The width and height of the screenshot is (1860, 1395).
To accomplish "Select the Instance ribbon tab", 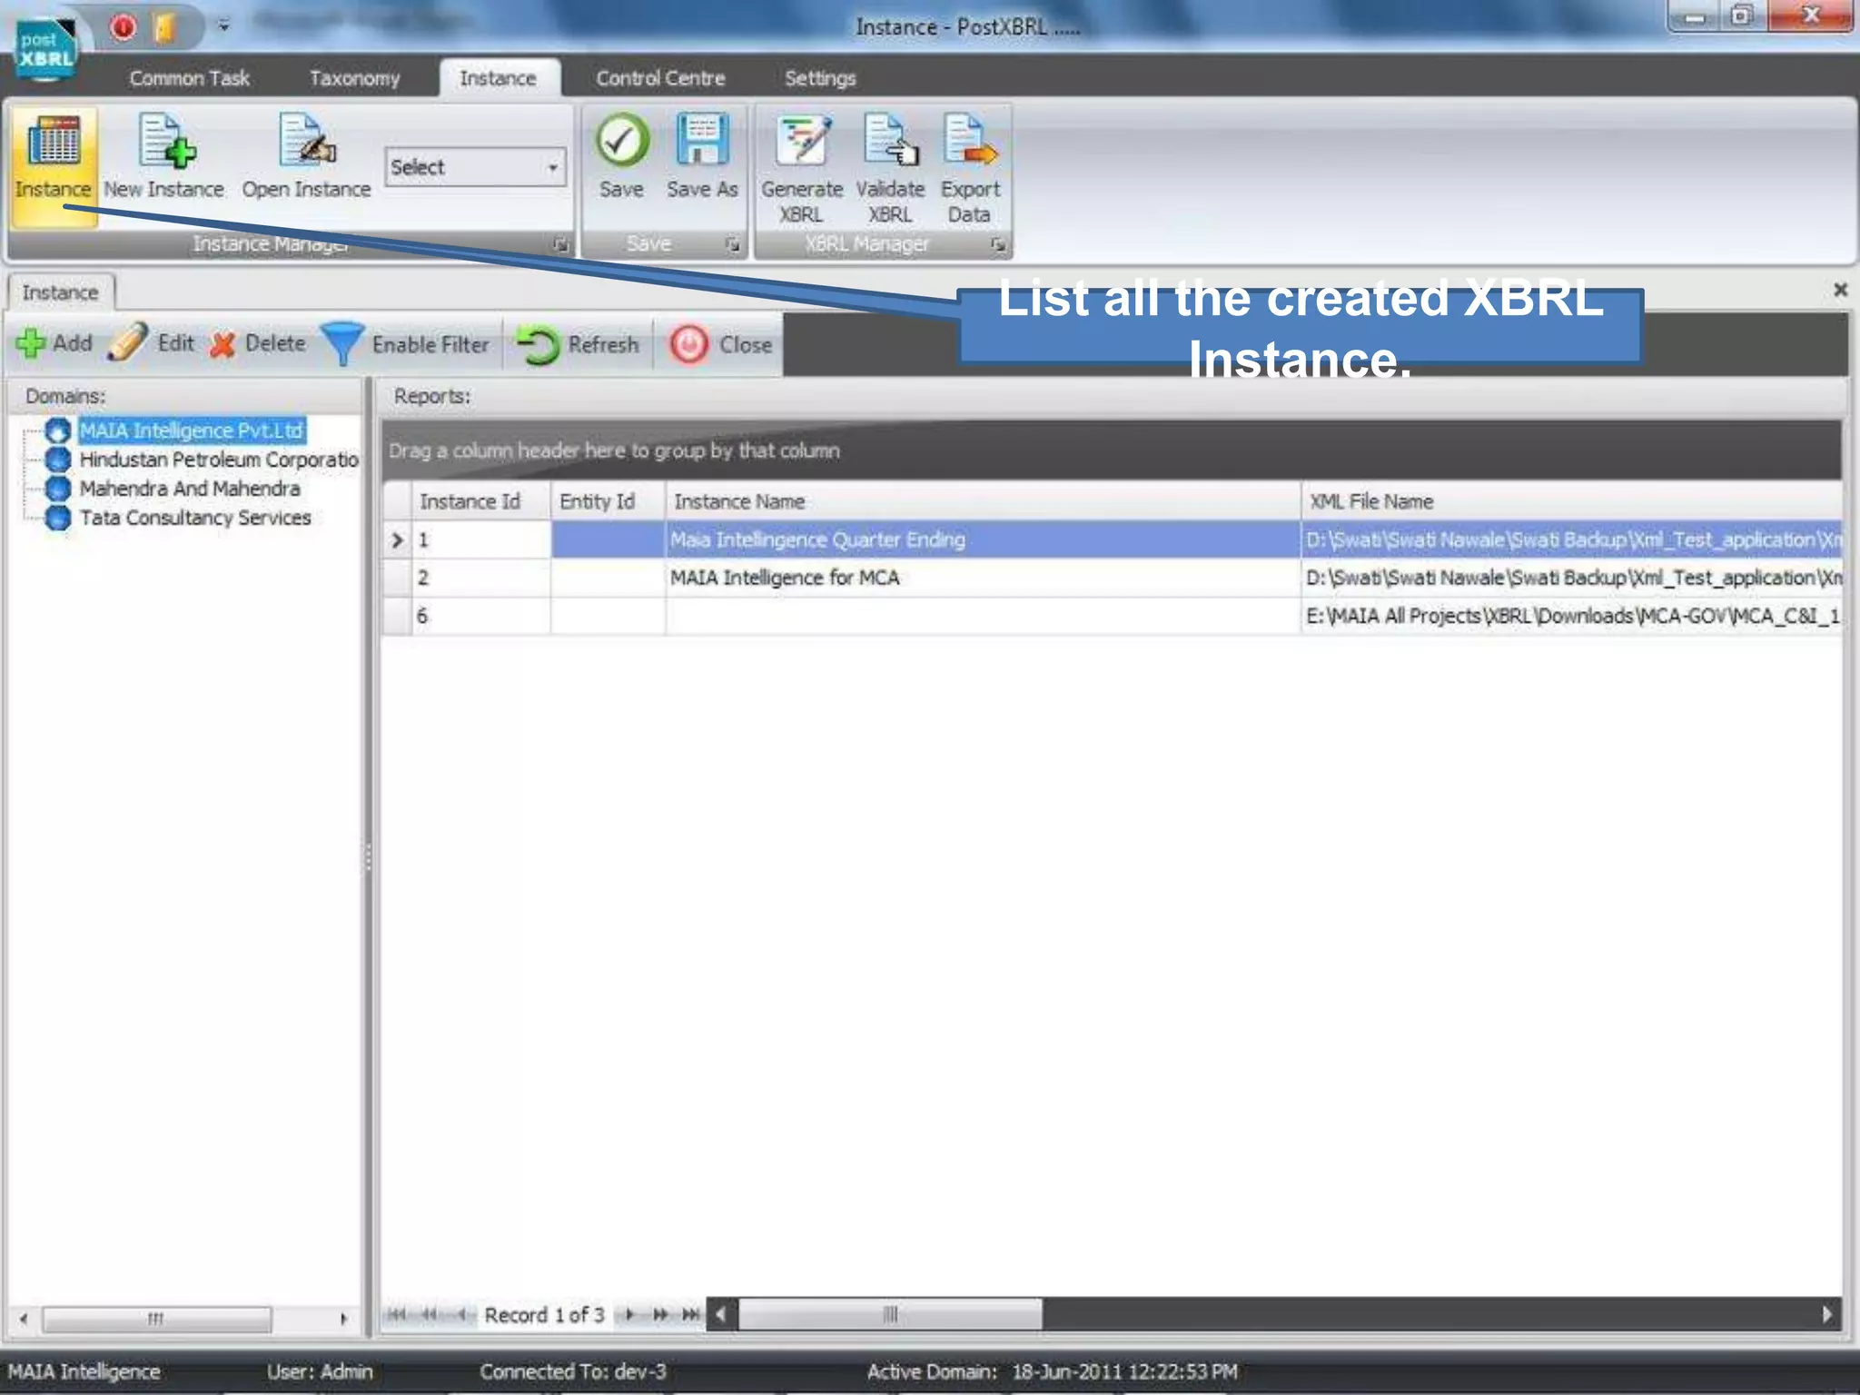I will tap(498, 78).
